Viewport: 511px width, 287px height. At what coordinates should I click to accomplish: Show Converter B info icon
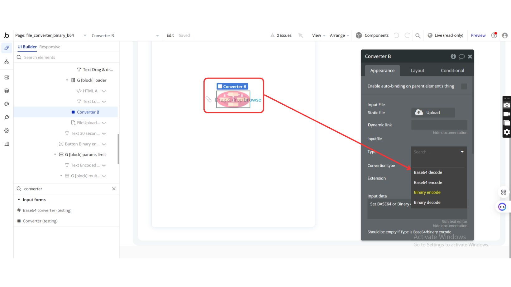453,56
